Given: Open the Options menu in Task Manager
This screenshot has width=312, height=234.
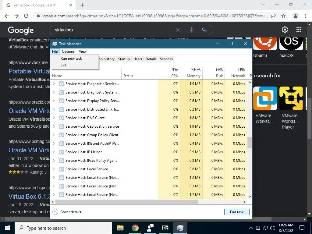Looking at the screenshot, I should pos(68,51).
